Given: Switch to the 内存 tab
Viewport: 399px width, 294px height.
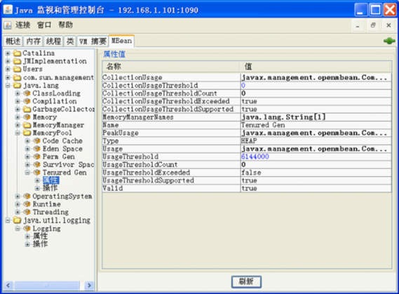Looking at the screenshot, I should (34, 41).
